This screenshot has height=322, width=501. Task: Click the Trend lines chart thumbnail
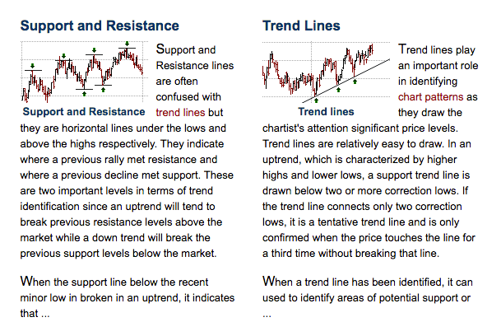[x=327, y=72]
